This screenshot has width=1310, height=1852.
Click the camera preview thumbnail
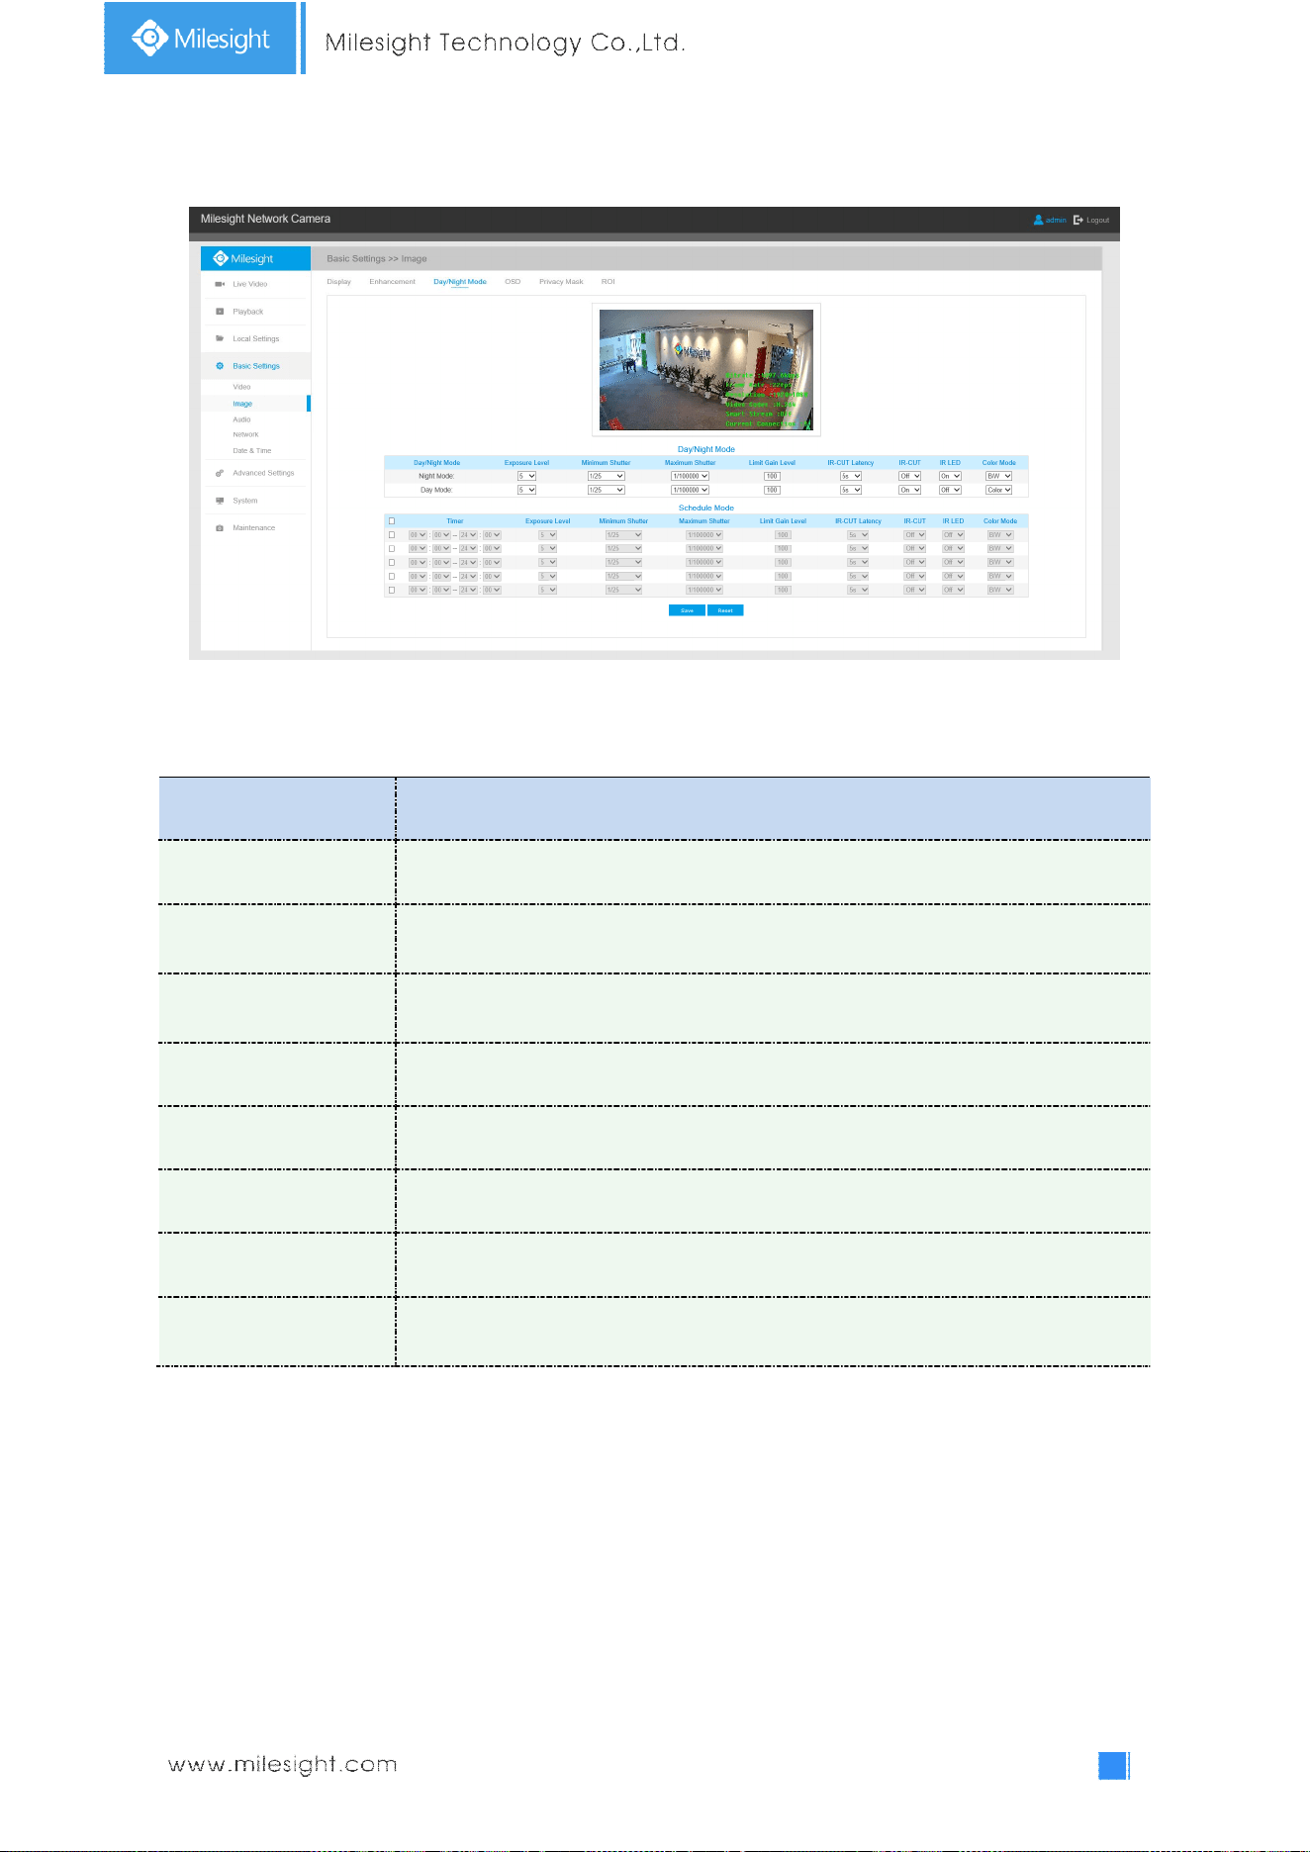[706, 370]
